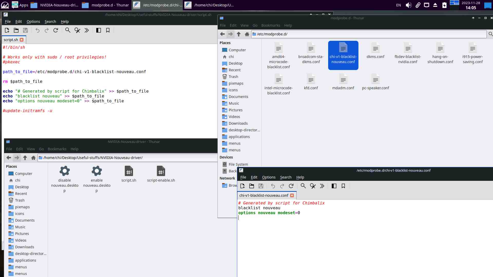Adjust the volume speaker icon in the top panel
This screenshot has height=277, width=493.
pos(408,5)
